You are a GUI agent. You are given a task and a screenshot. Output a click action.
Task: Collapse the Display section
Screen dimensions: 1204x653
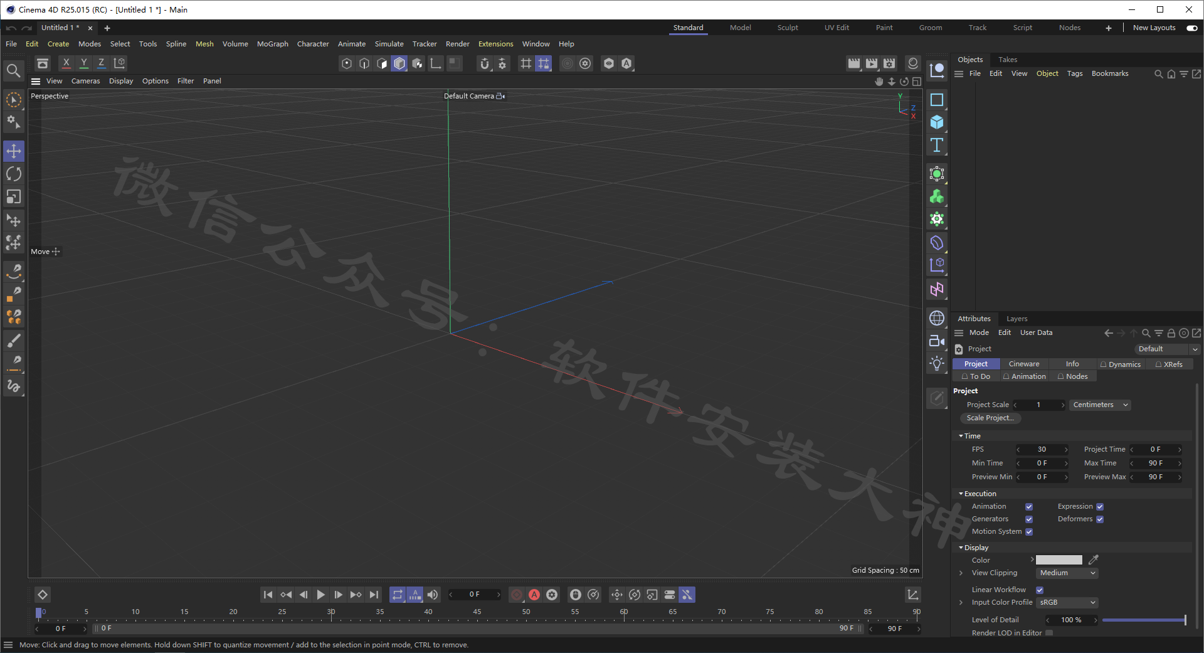coord(961,548)
